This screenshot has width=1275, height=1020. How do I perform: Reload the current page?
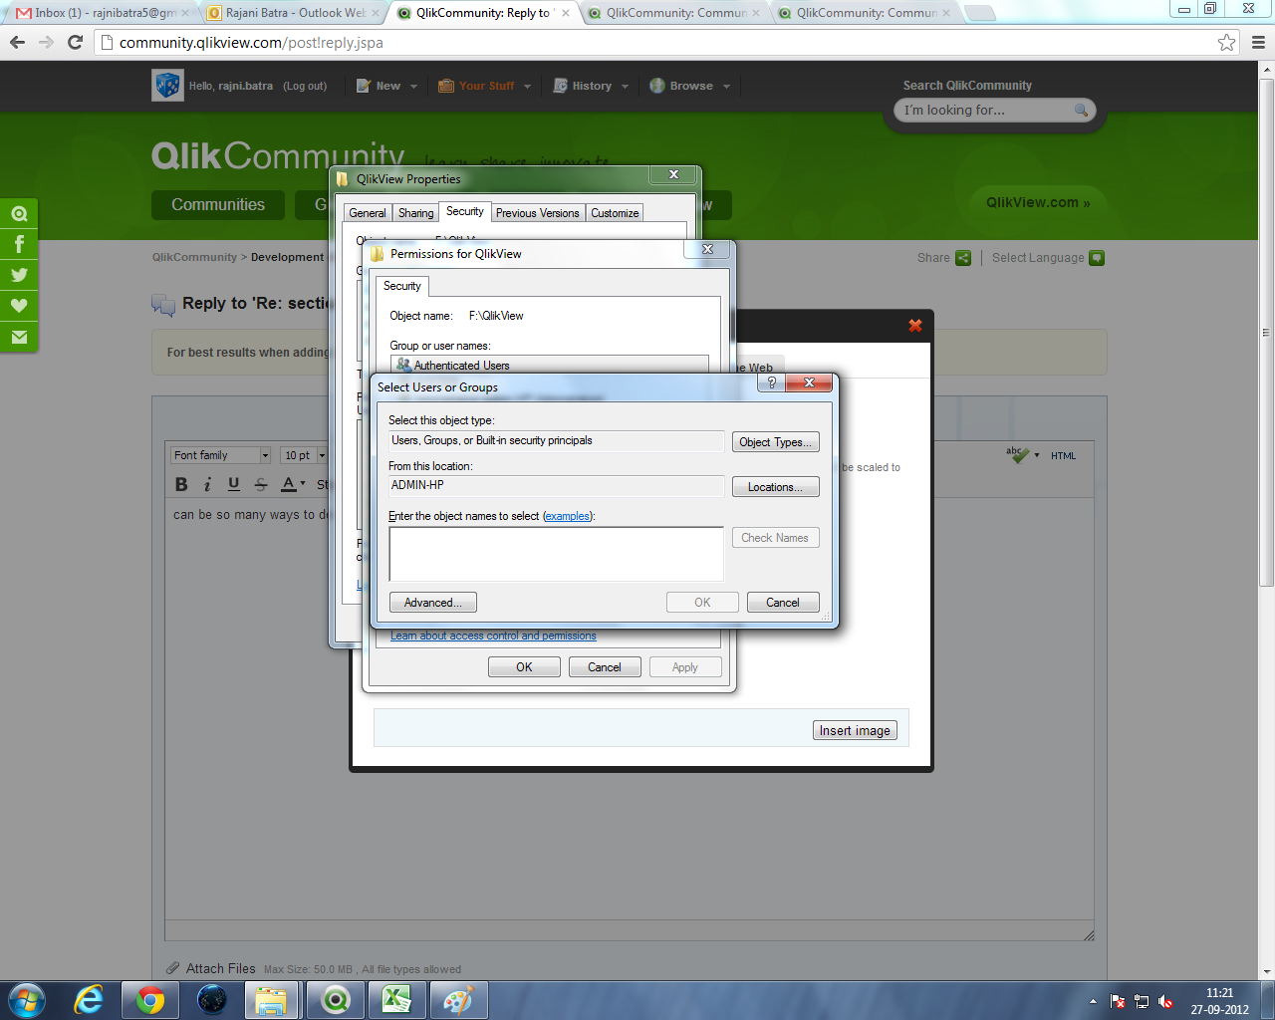click(x=75, y=42)
